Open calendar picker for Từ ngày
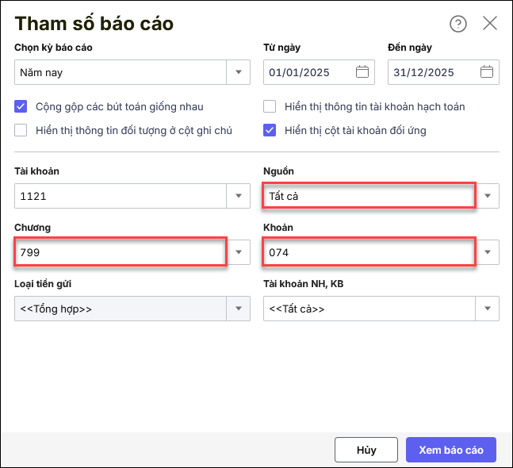 (362, 72)
